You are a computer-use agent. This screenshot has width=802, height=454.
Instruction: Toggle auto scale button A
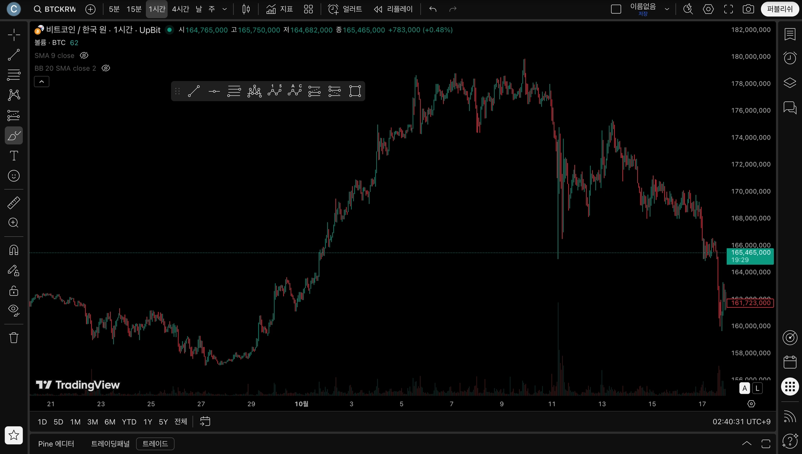click(744, 388)
